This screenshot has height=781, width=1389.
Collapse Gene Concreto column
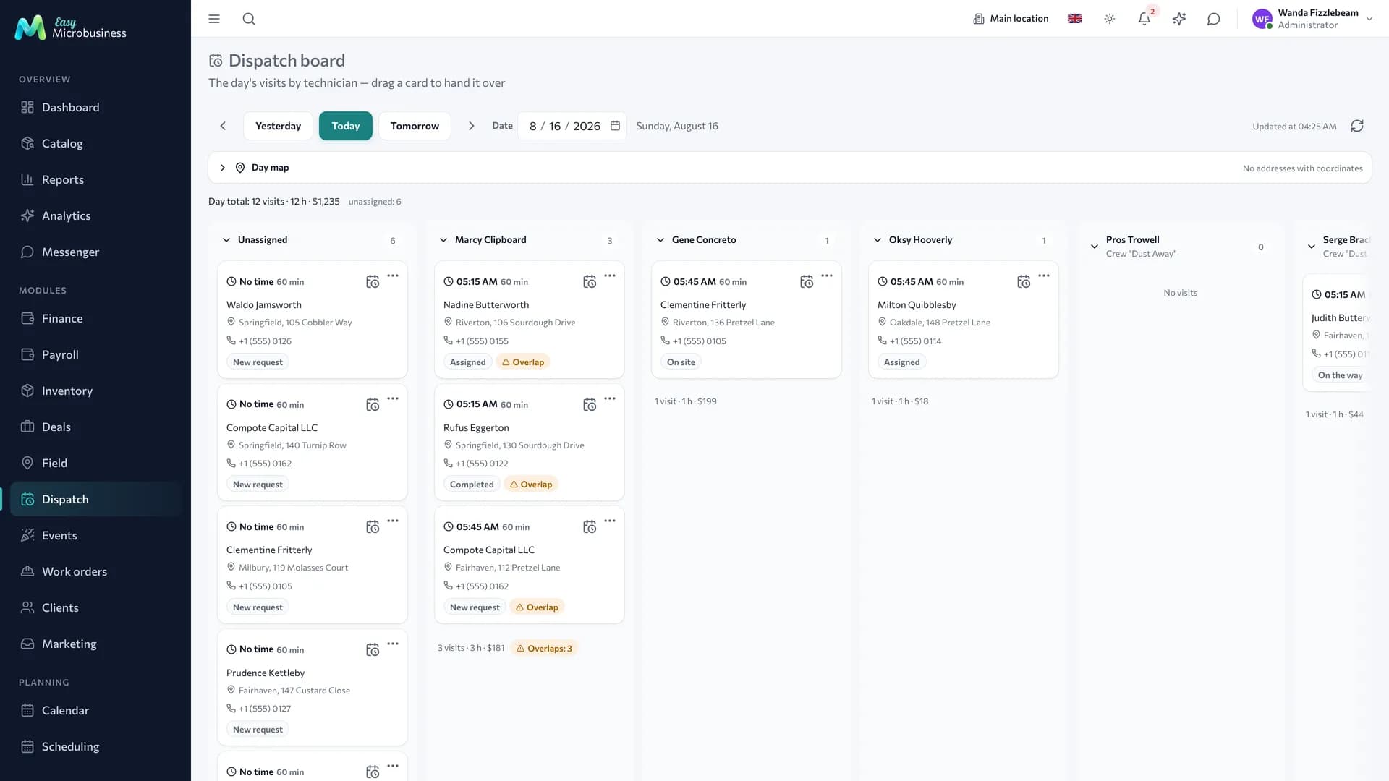point(660,240)
